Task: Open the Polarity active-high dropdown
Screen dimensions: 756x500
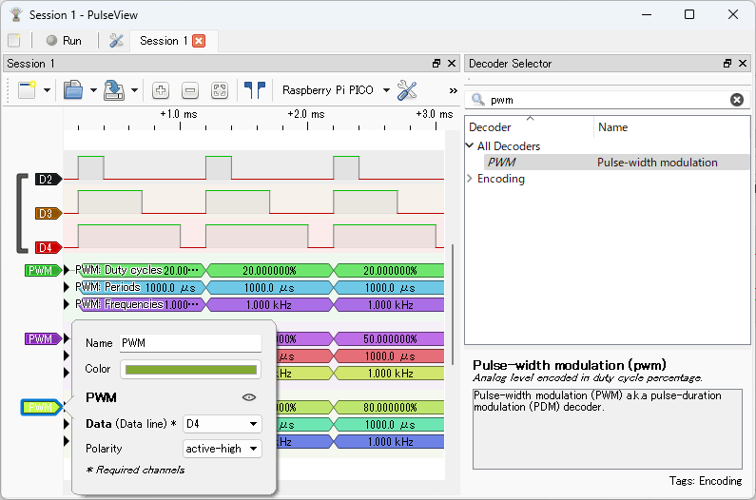Action: (x=223, y=449)
